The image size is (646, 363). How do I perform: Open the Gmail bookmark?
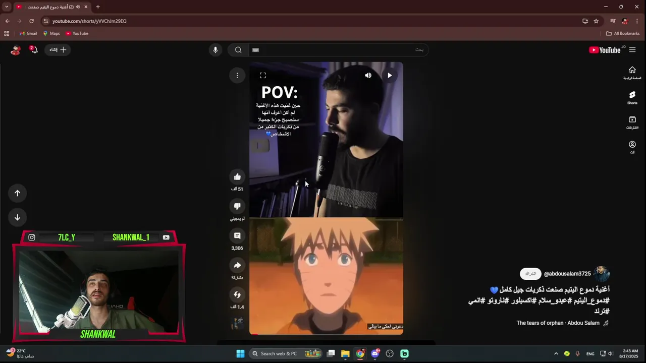28,33
